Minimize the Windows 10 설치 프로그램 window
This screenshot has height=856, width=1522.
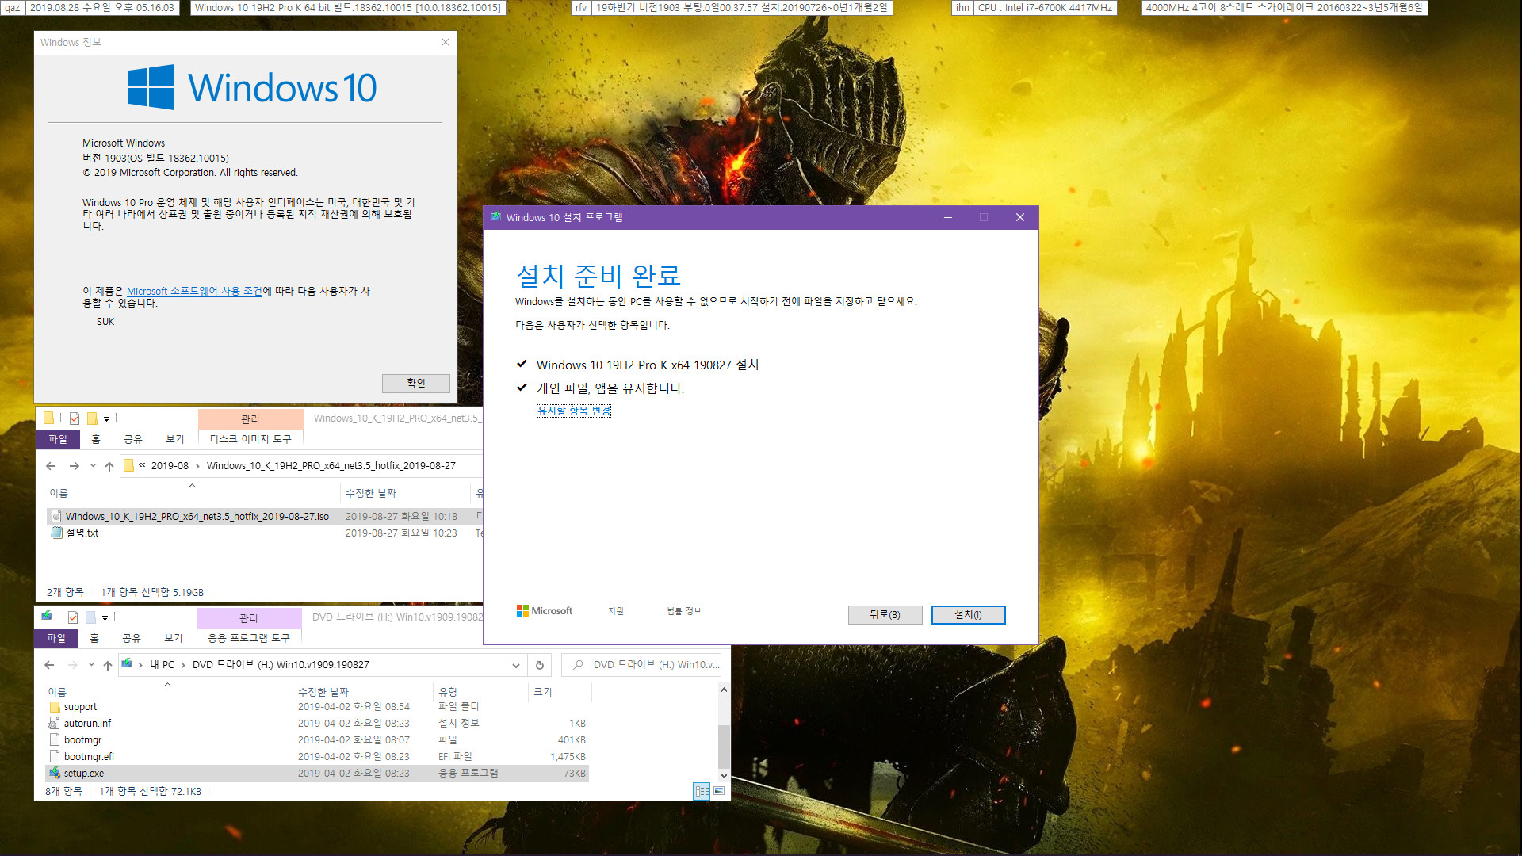947,217
